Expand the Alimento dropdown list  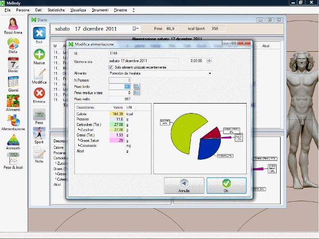210,73
